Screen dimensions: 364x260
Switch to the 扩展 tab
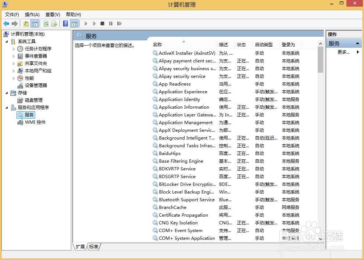click(x=80, y=246)
